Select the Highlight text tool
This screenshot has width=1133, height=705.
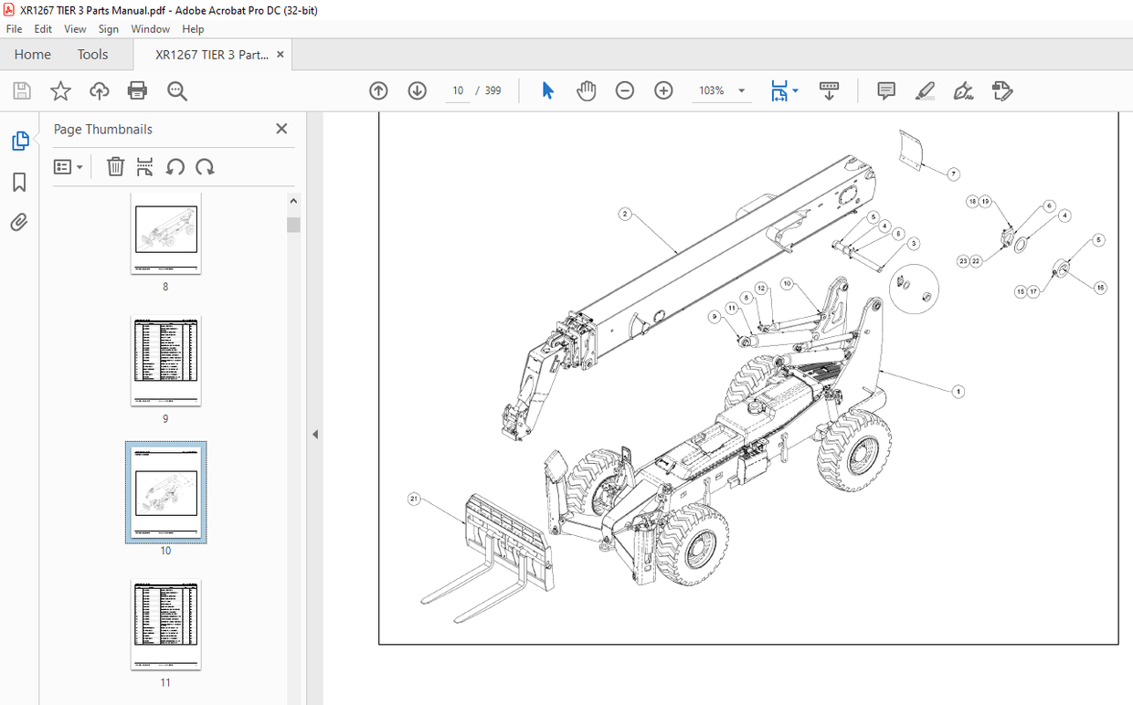pyautogui.click(x=925, y=90)
